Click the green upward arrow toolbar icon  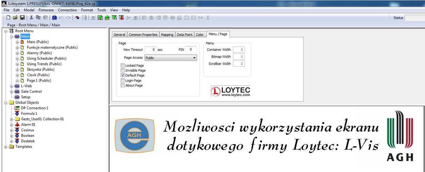point(107,17)
